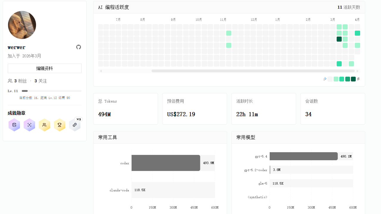
Task: Click the gpt-5.4 bar in 常用模型 chart
Action: (x=304, y=156)
